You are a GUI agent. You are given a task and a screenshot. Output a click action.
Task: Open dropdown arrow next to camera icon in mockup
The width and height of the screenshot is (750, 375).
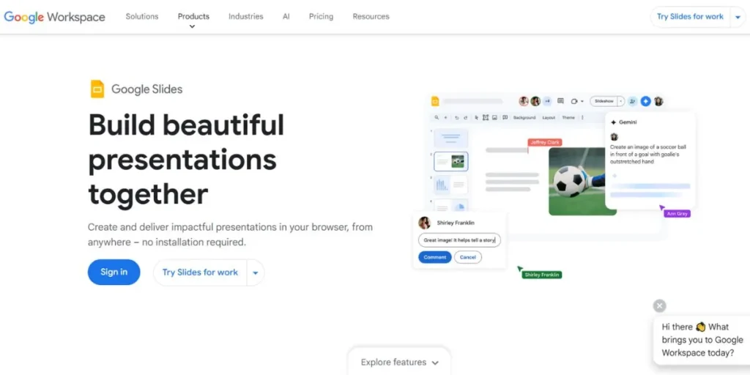[582, 101]
